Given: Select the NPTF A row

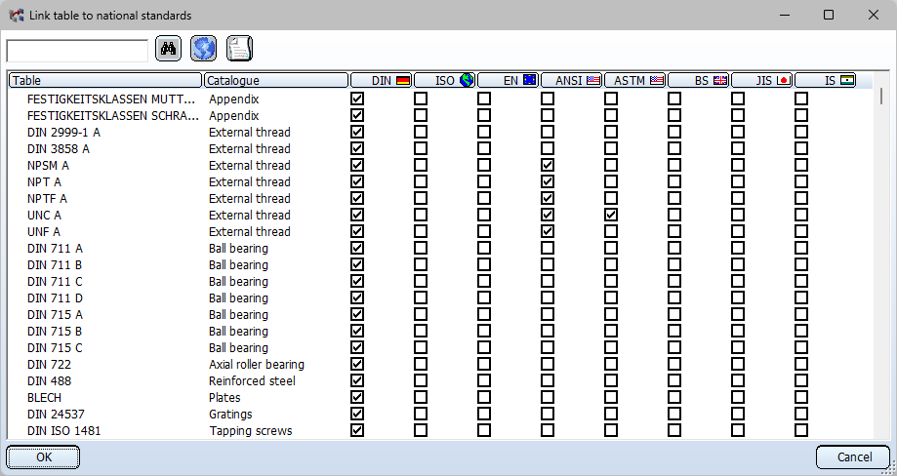Looking at the screenshot, I should (47, 198).
